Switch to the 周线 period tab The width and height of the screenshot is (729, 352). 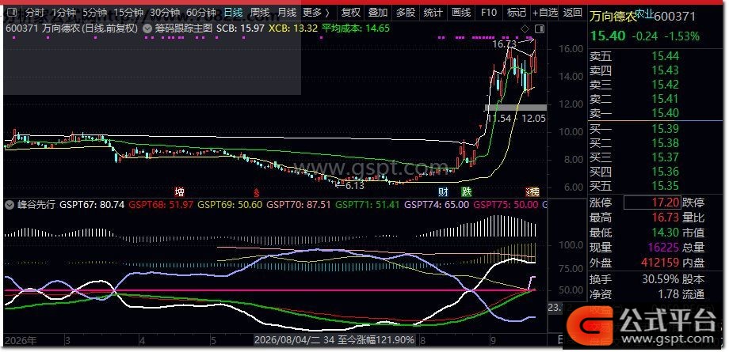(259, 13)
